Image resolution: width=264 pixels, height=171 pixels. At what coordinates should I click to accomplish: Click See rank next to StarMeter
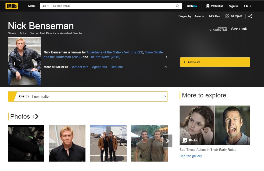point(239,29)
